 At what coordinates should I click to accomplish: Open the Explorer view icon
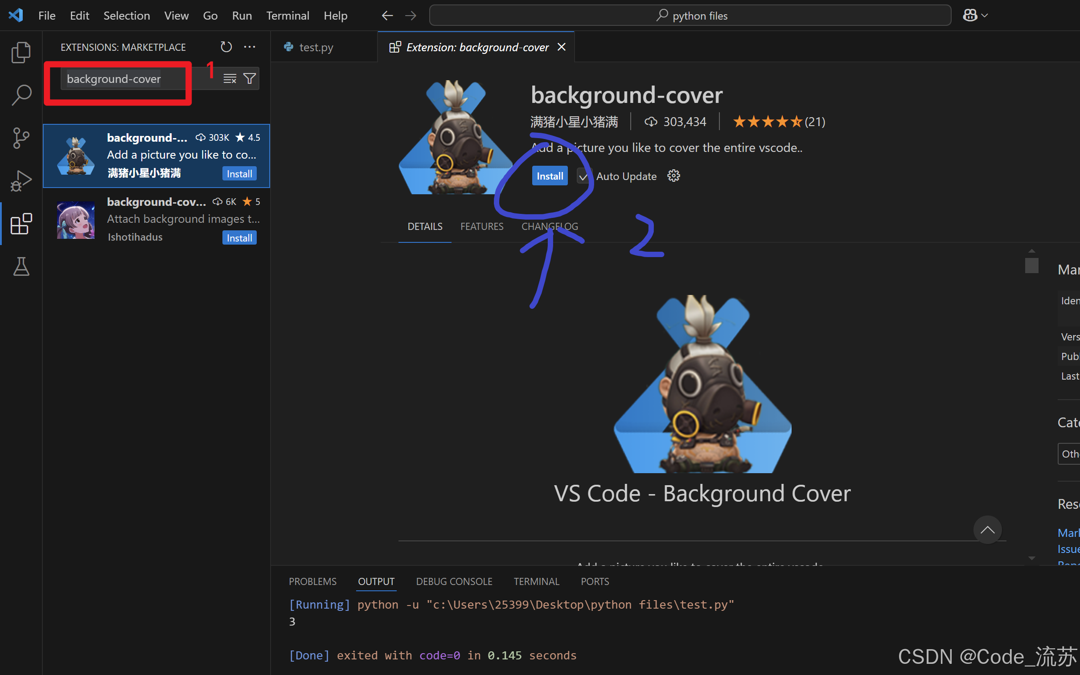click(21, 53)
